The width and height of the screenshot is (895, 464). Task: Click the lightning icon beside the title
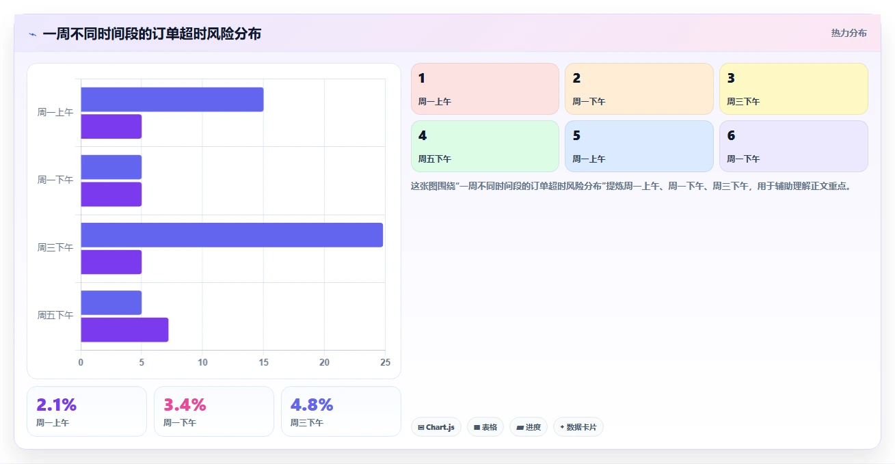click(32, 34)
